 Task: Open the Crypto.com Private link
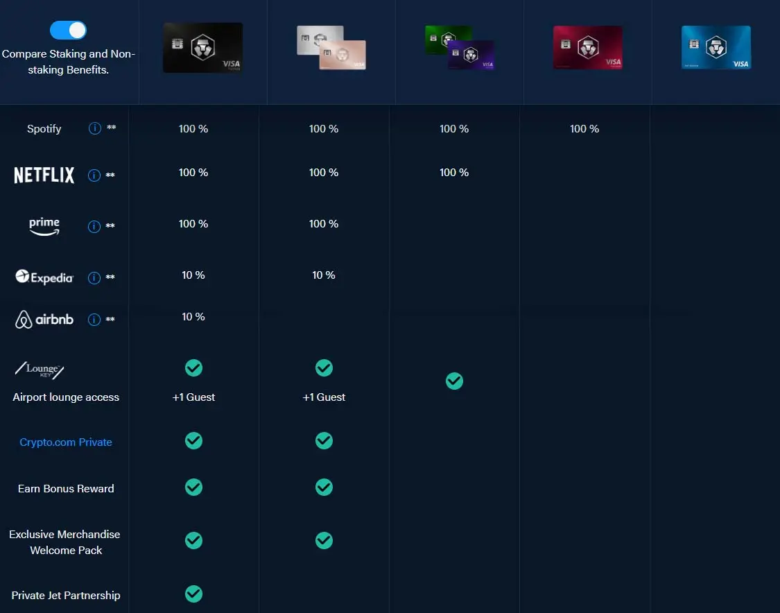(66, 442)
